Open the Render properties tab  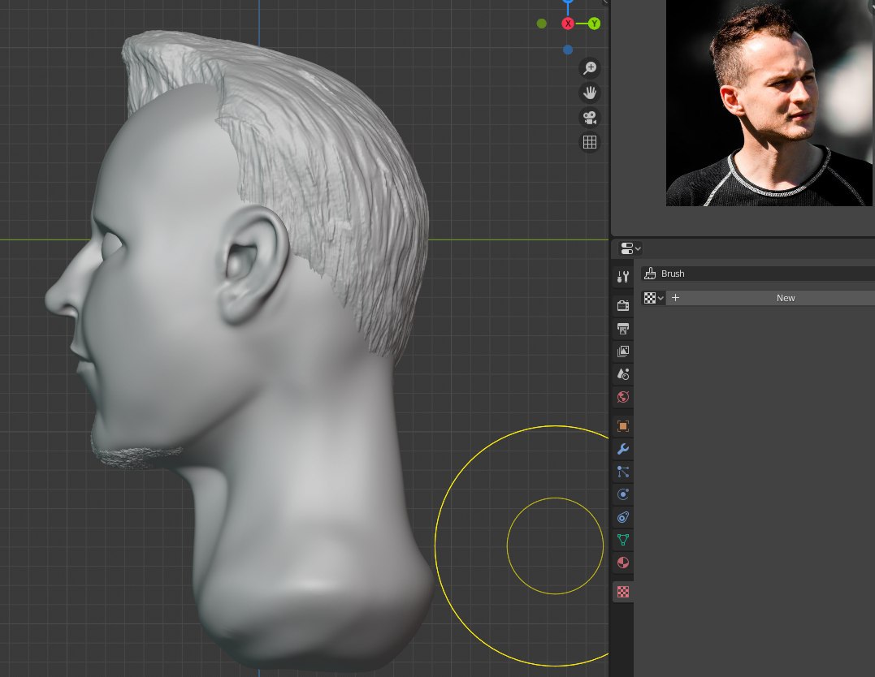[623, 306]
